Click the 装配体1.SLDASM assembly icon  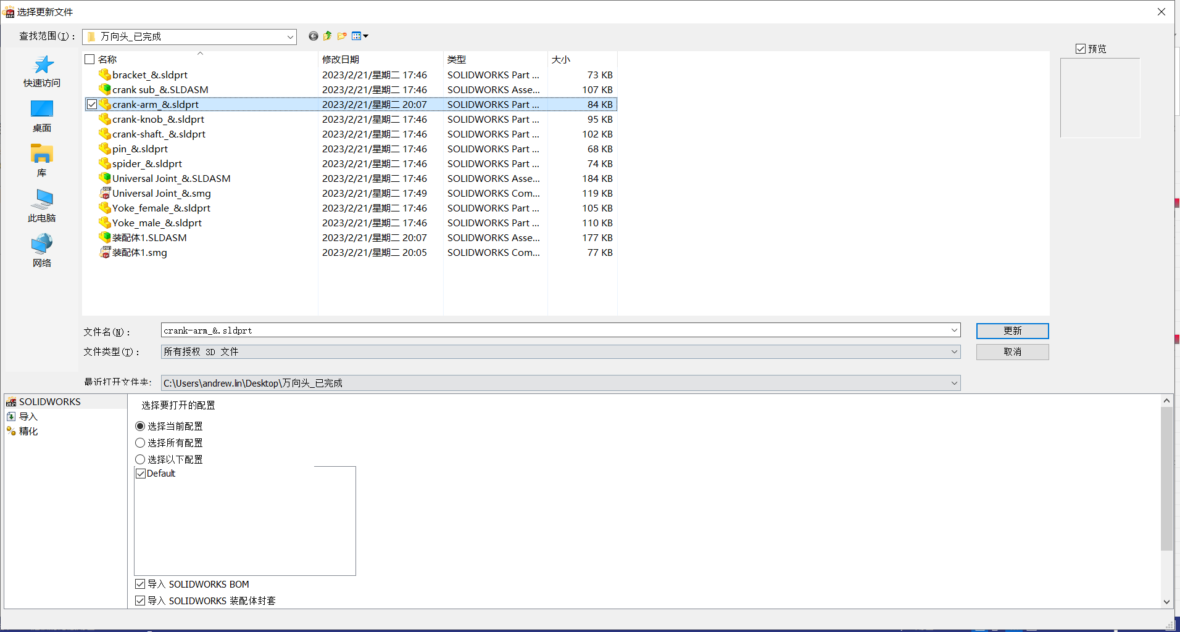click(105, 237)
